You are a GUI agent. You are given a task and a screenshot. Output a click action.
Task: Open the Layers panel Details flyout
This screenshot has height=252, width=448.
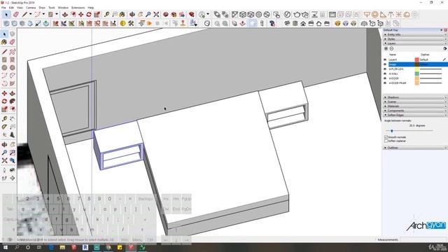click(x=445, y=48)
